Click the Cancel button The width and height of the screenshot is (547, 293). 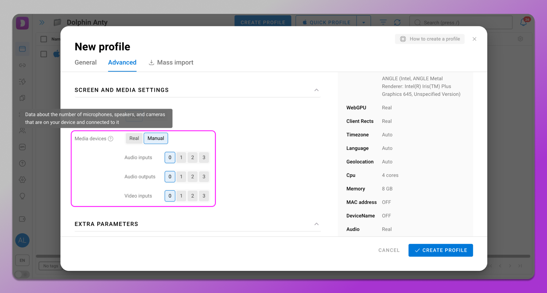(x=389, y=250)
